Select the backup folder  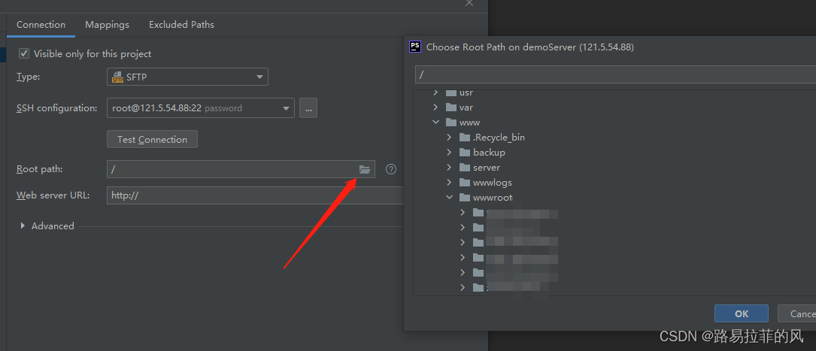coord(489,153)
